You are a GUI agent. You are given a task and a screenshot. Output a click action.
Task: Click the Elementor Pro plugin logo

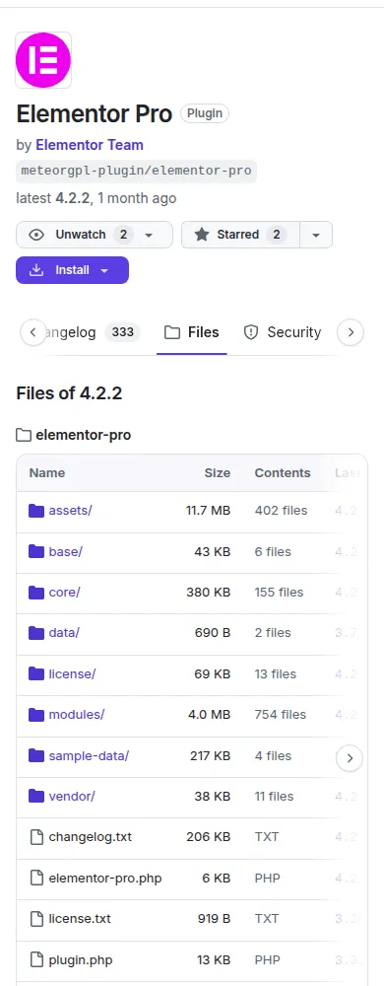pos(43,60)
